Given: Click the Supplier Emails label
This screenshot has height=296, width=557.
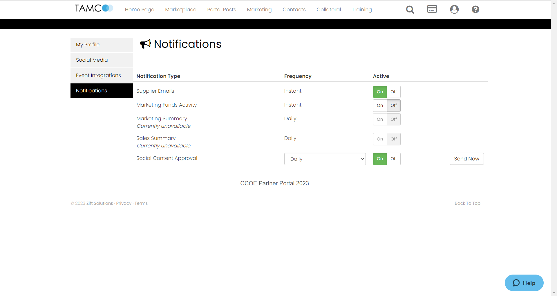Looking at the screenshot, I should click(x=155, y=91).
